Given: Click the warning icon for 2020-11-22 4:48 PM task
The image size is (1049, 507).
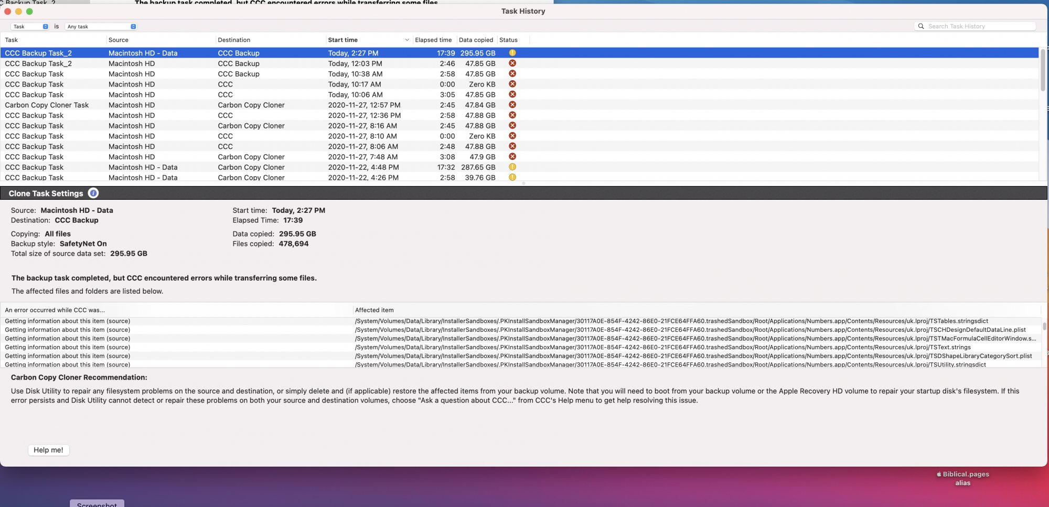Looking at the screenshot, I should click(x=512, y=167).
